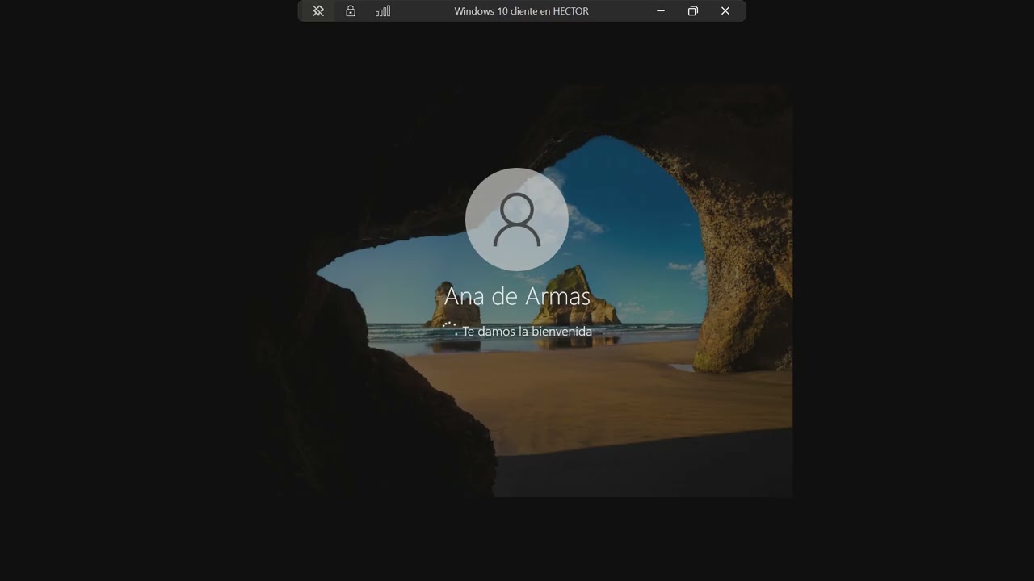Click the title 'Windows 10 cliente en HECTOR'
This screenshot has width=1034, height=581.
coord(522,11)
